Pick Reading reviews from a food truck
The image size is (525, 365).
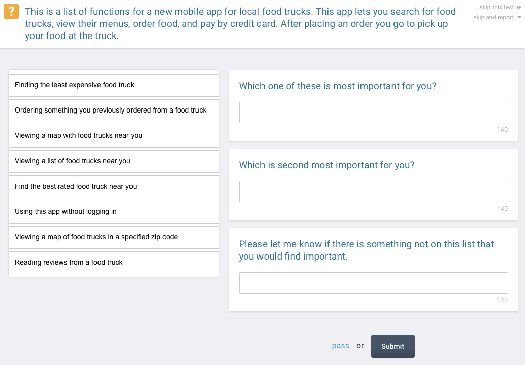tap(114, 263)
